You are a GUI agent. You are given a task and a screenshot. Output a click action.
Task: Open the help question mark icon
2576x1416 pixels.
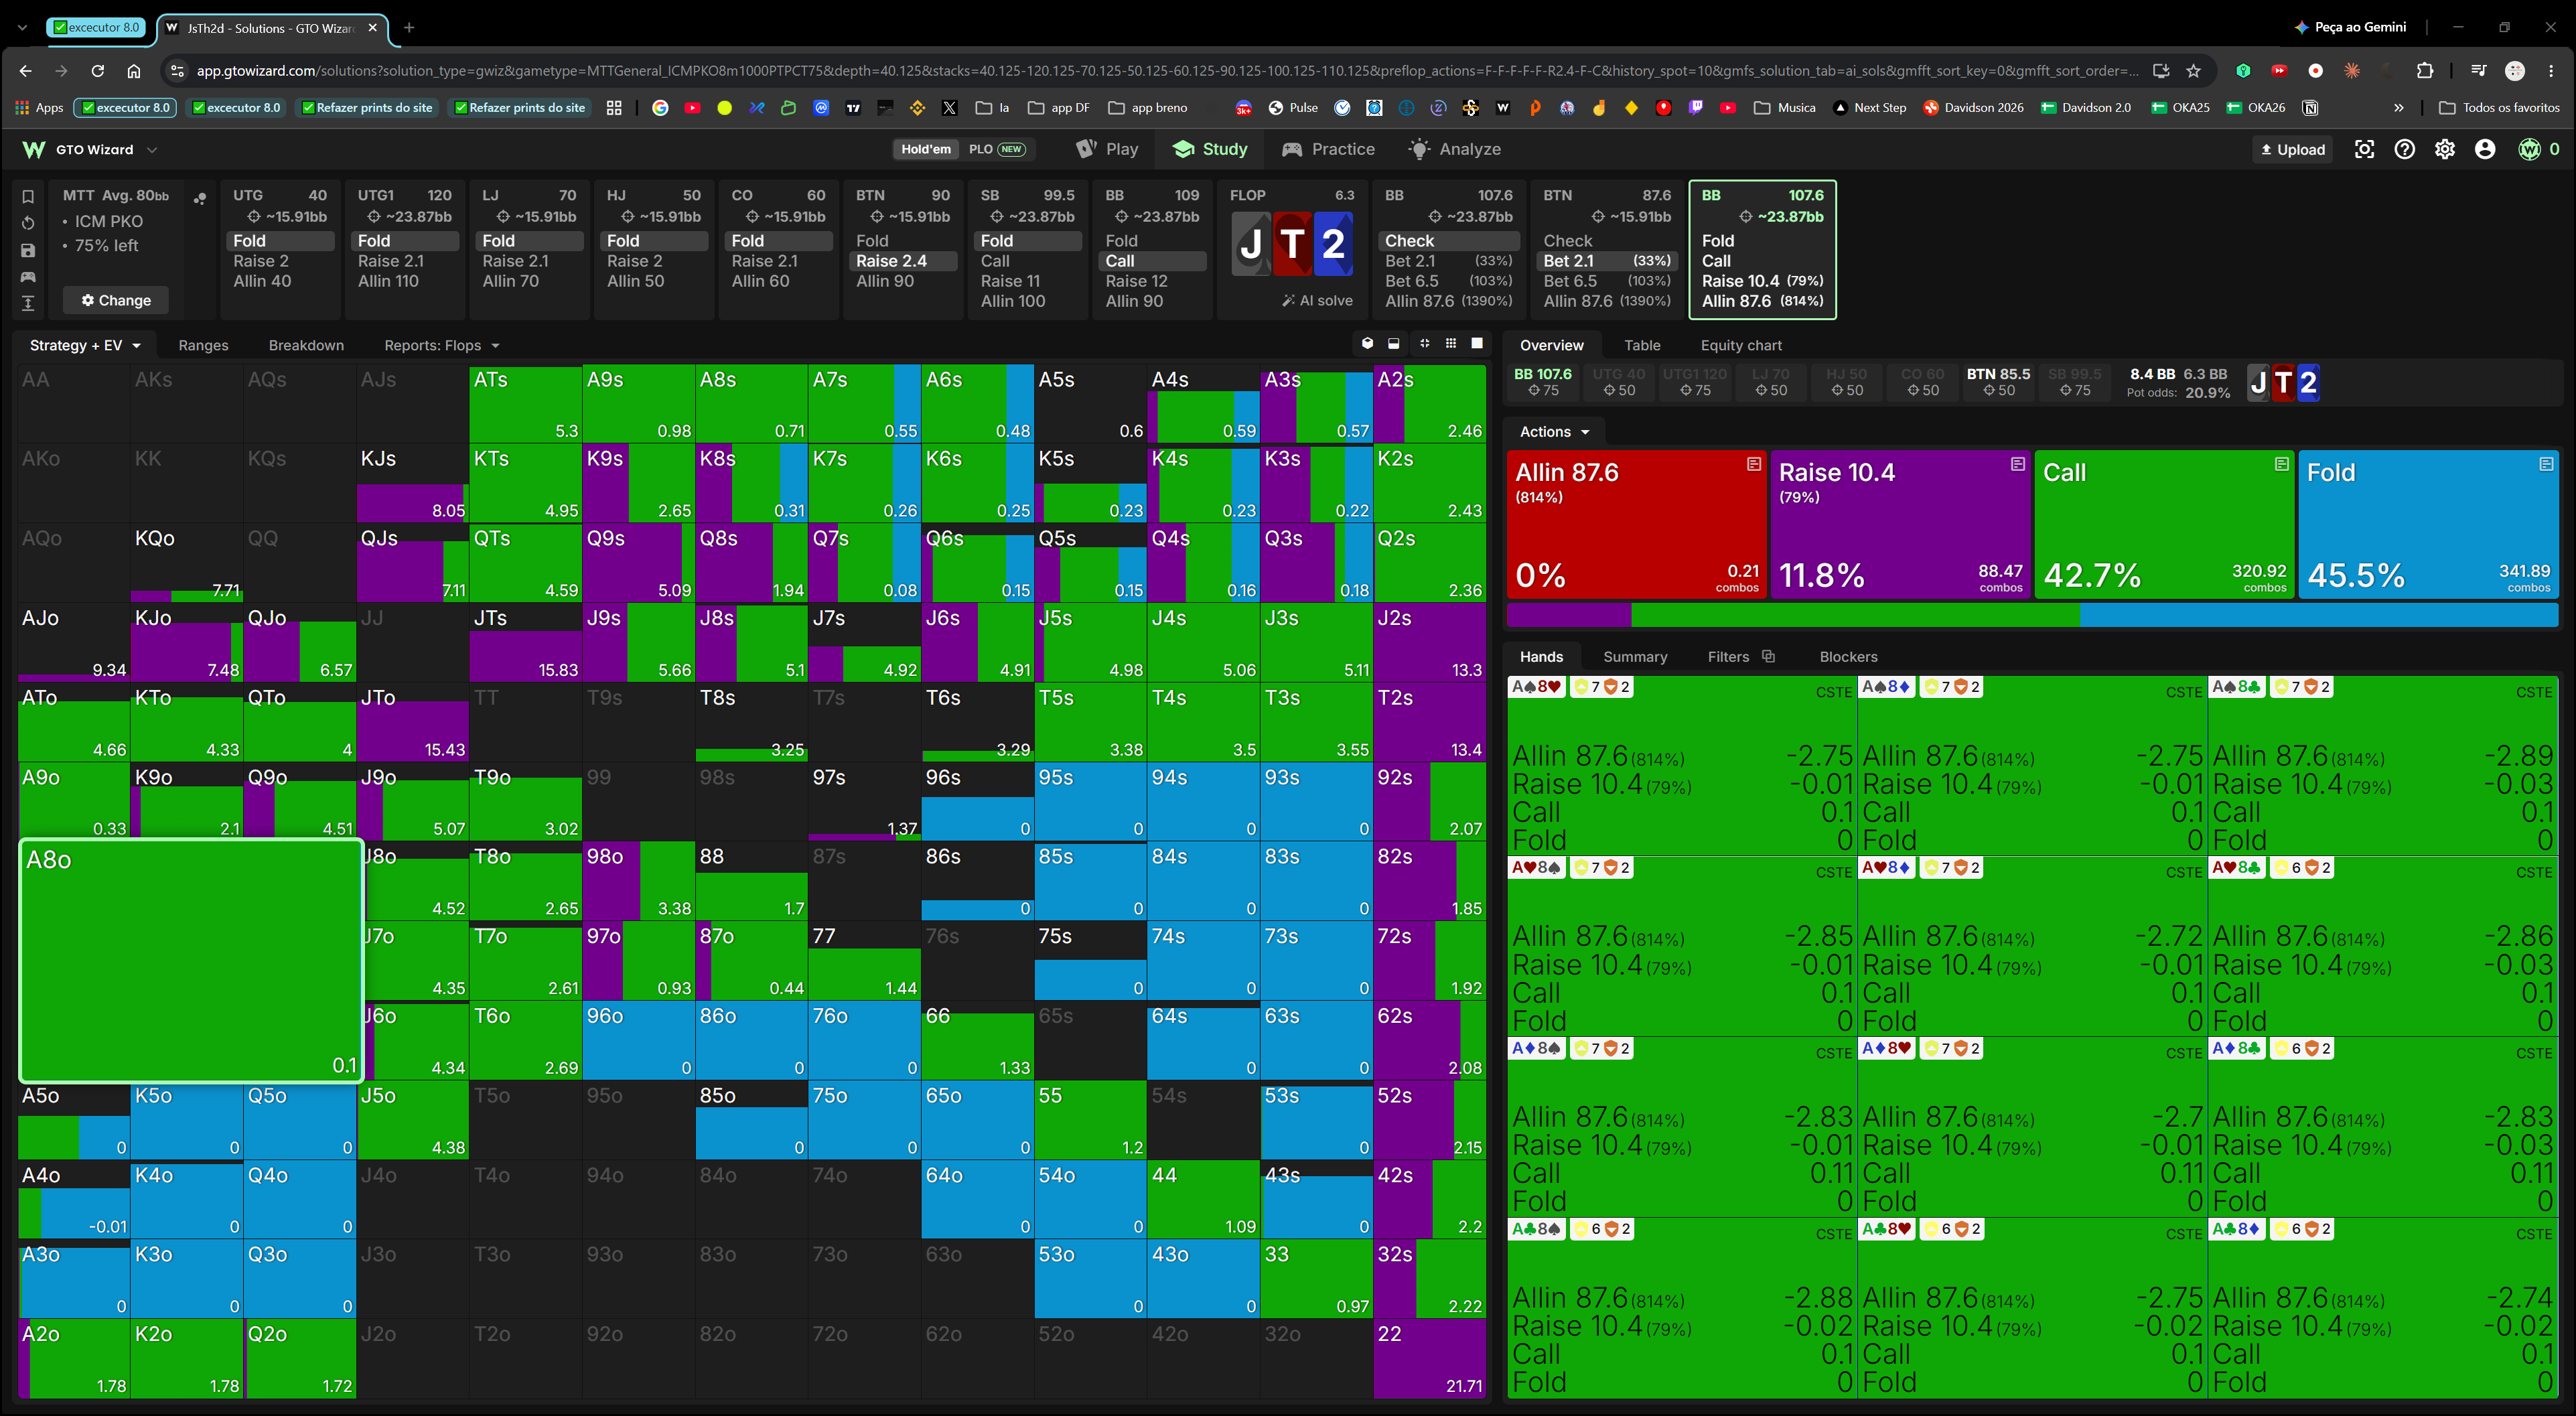[2405, 149]
